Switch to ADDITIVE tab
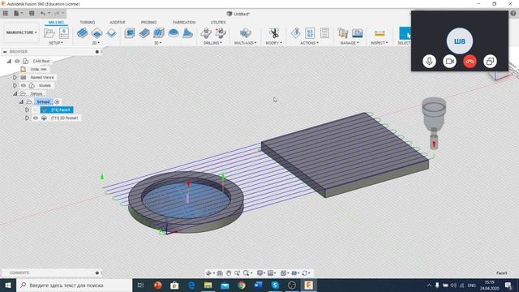 point(118,22)
